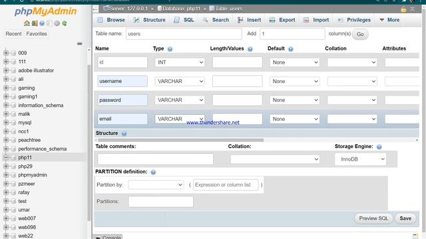Click help icon next to Default header

point(291,49)
